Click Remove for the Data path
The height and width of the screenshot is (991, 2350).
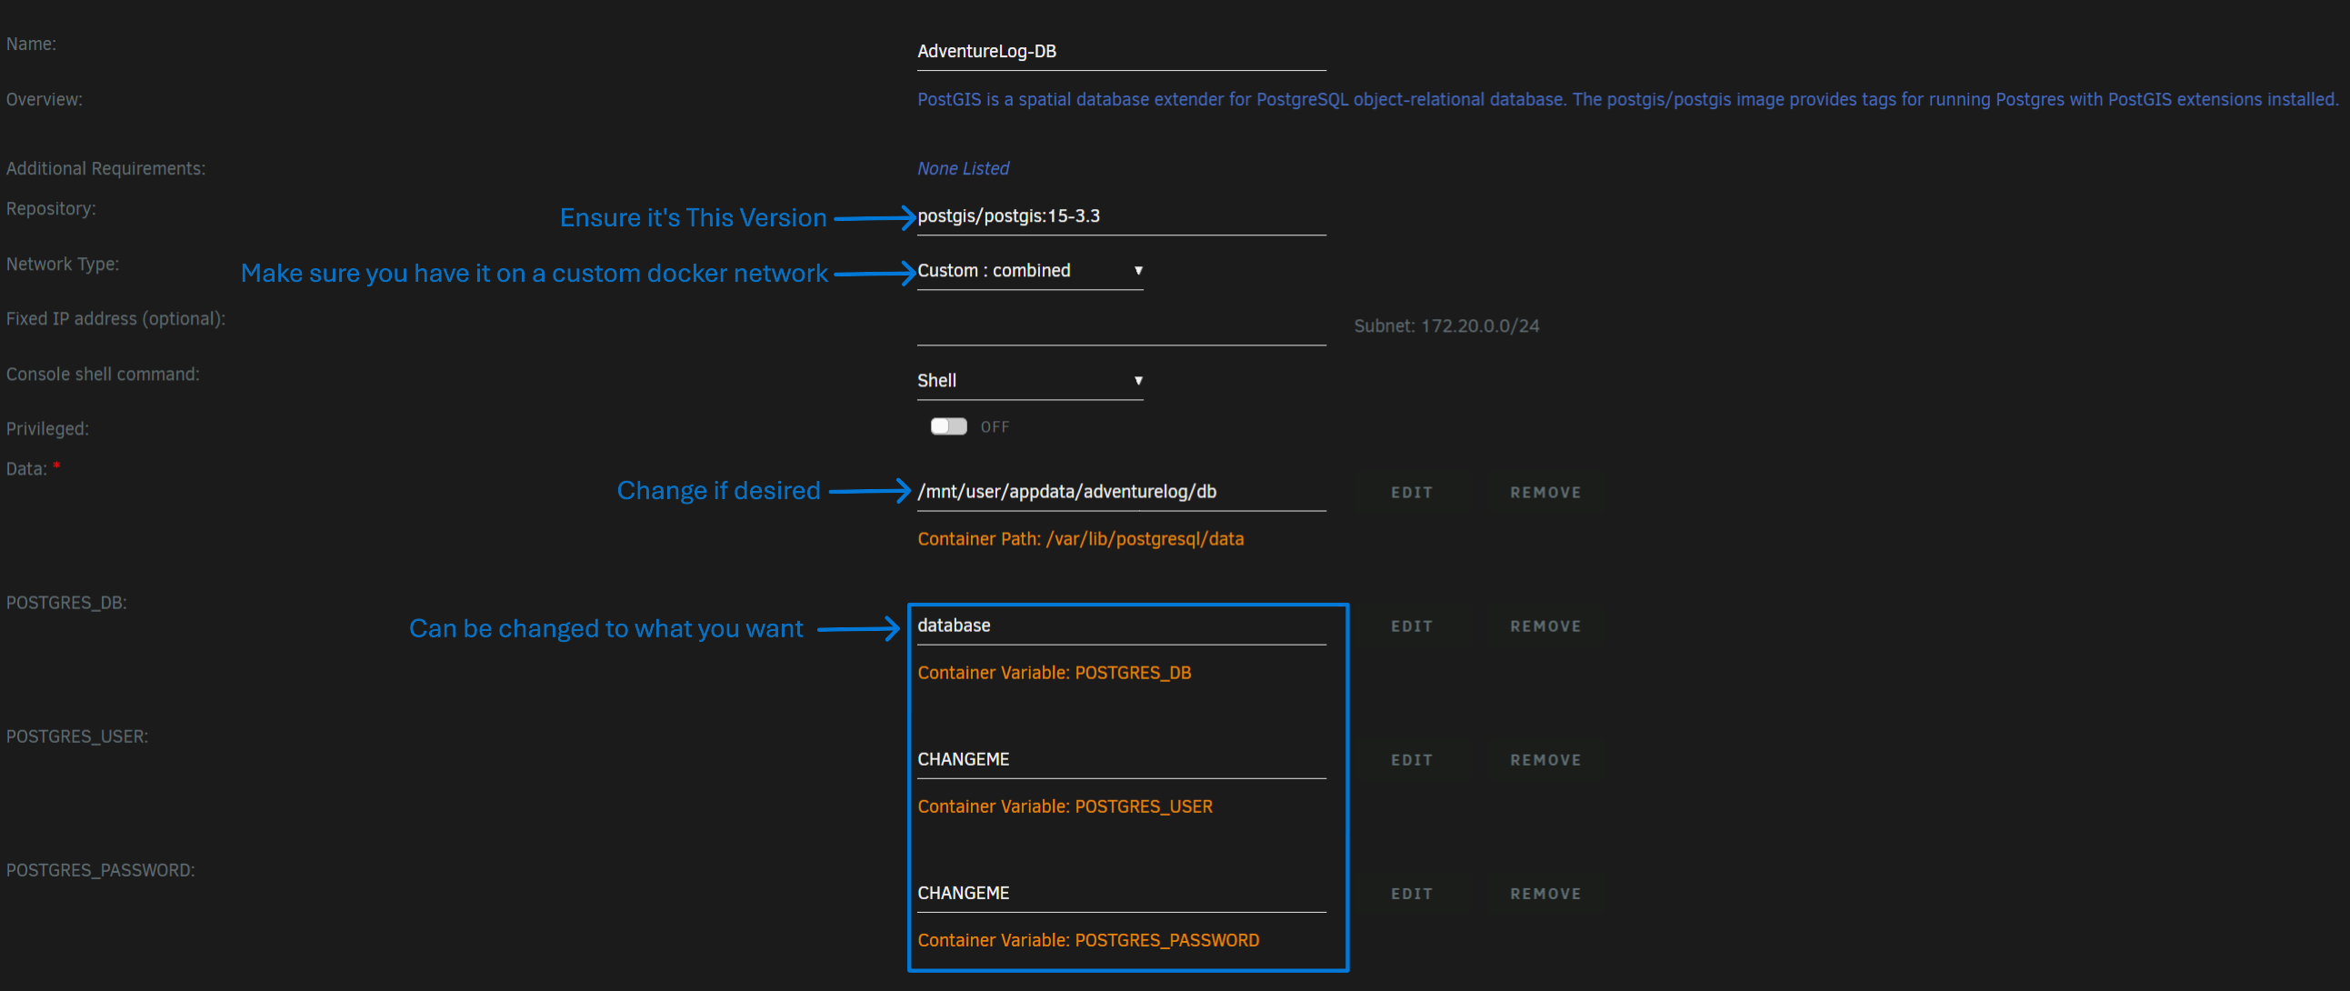(x=1545, y=493)
